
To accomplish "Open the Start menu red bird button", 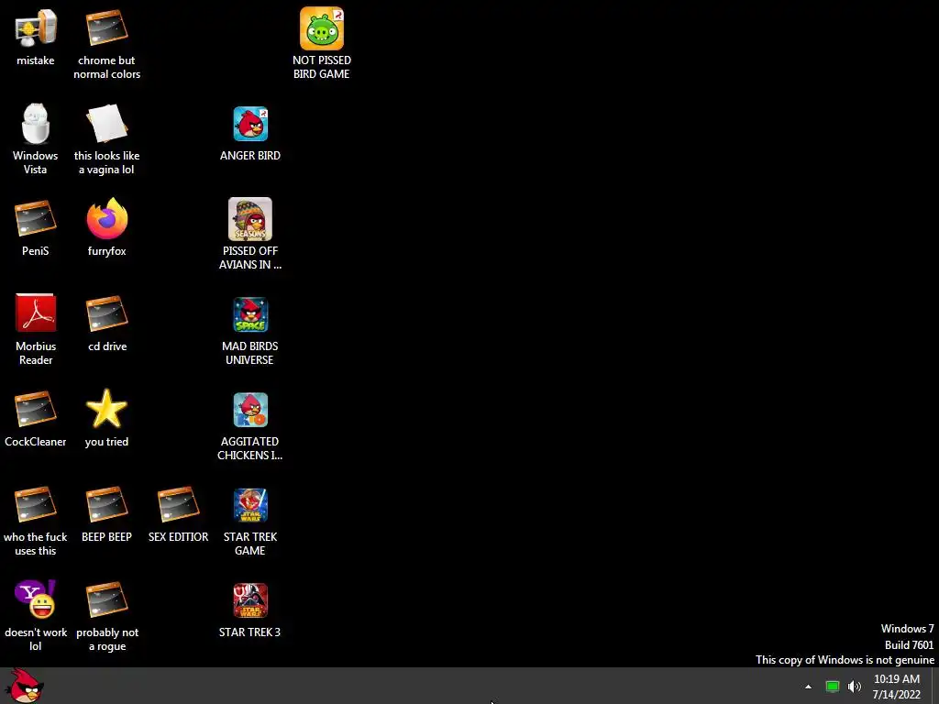I will coord(25,686).
